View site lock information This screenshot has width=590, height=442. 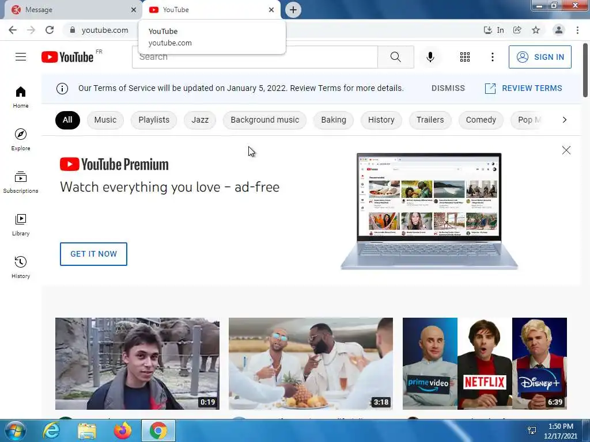[73, 30]
